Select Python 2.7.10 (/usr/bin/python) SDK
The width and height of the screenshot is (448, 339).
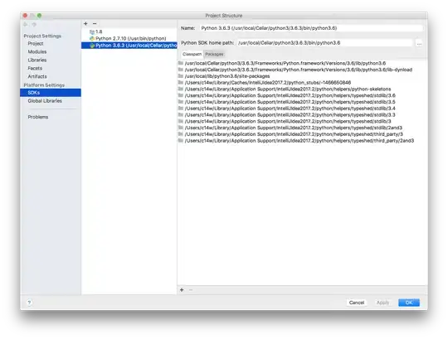tap(129, 38)
